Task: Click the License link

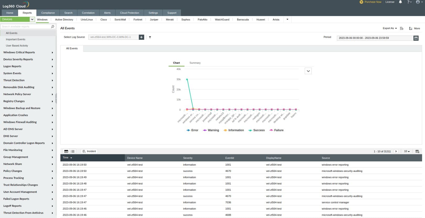Action: pos(390,2)
